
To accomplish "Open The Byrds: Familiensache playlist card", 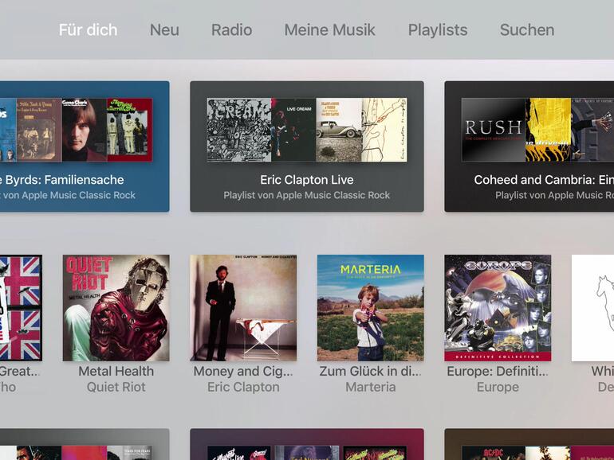I will tap(85, 146).
